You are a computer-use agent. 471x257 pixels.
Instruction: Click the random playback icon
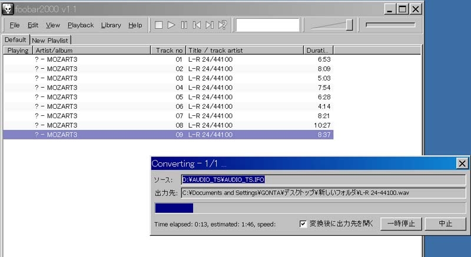coord(223,25)
